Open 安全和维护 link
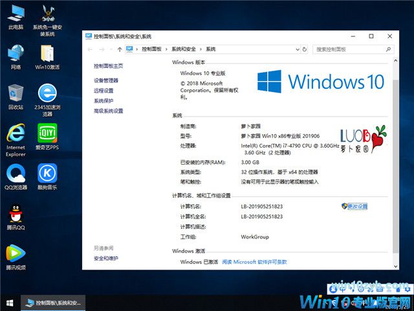414x311 pixels. coord(106,259)
